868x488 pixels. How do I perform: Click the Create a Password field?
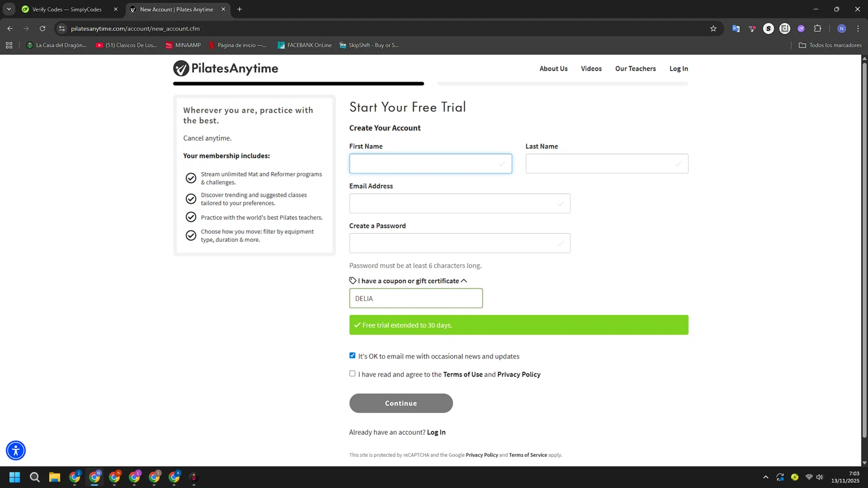coord(460,243)
